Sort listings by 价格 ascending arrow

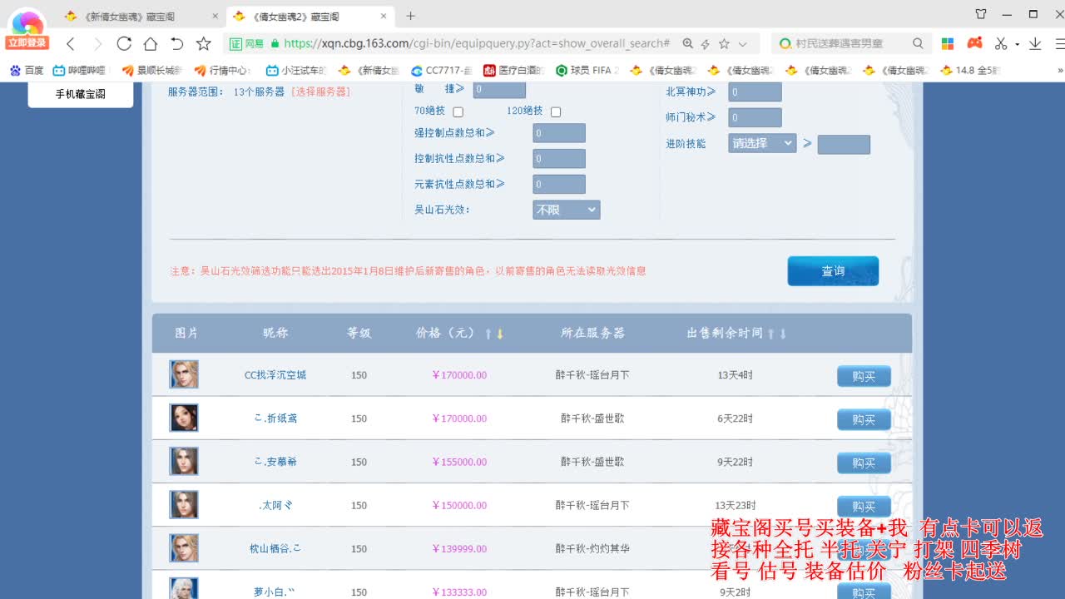click(488, 332)
